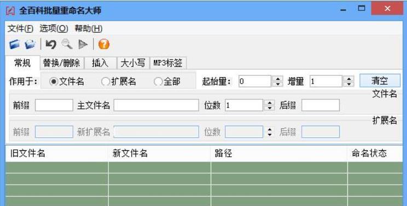This screenshot has height=206, width=407.
Task: Click the extension 前缀 input field
Action: [x=54, y=132]
